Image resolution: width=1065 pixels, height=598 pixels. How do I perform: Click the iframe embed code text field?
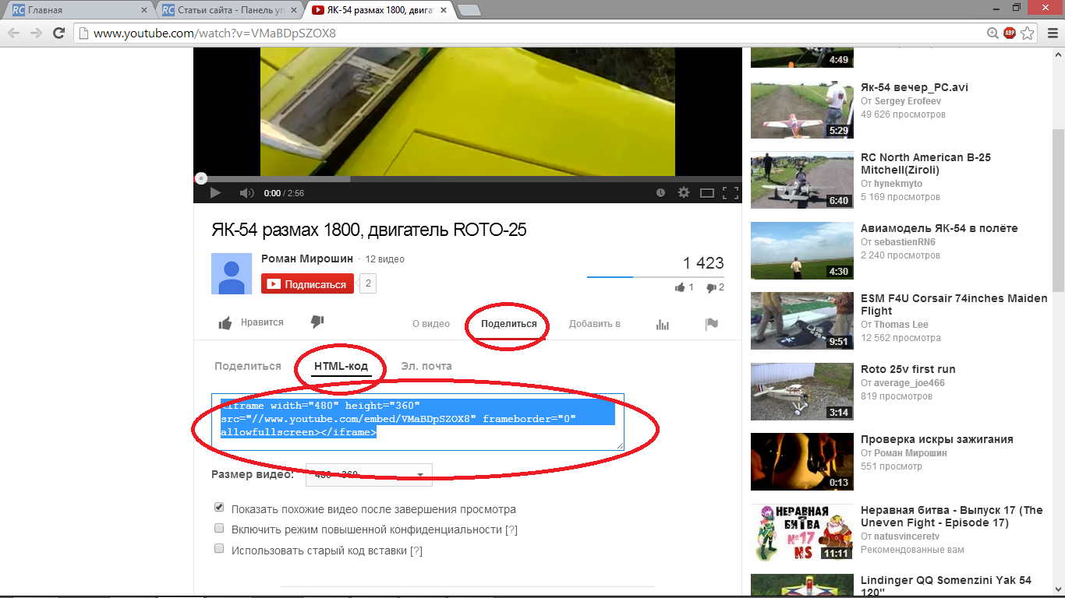tap(418, 421)
